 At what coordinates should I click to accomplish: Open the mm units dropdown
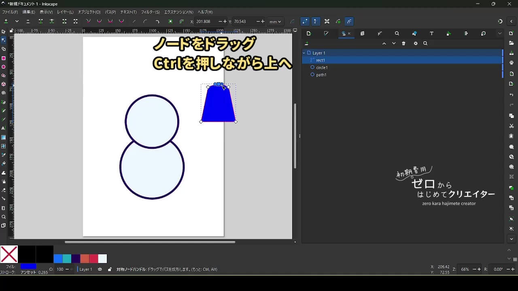(275, 21)
